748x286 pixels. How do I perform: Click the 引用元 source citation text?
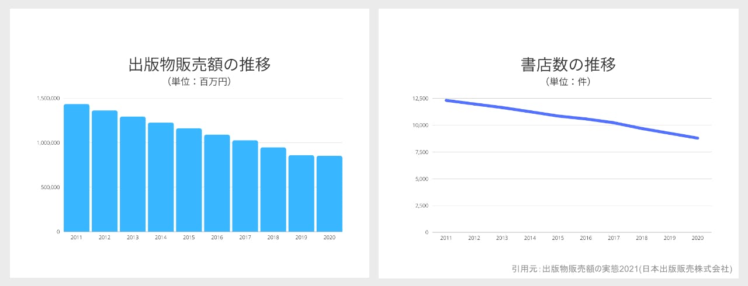(x=621, y=269)
